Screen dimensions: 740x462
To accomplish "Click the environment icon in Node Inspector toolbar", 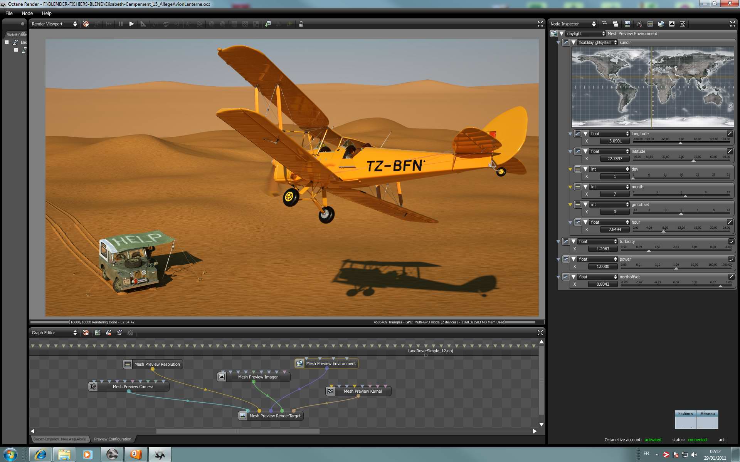I will [x=661, y=24].
